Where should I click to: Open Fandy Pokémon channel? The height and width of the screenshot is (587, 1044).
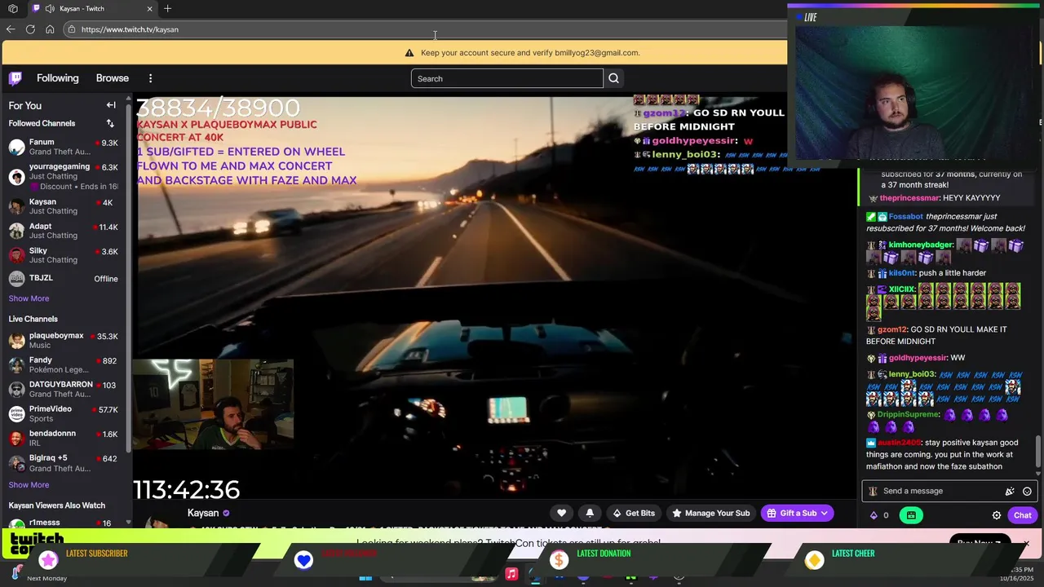click(x=63, y=364)
